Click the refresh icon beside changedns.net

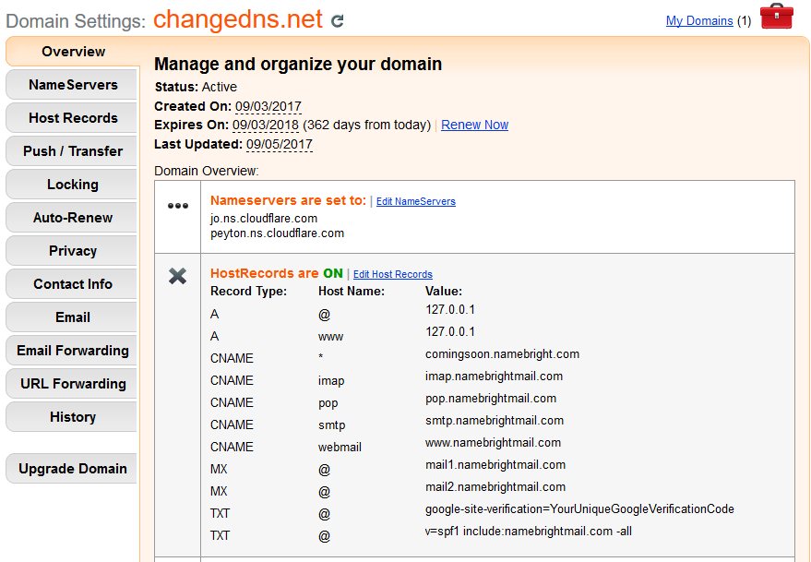(x=338, y=20)
